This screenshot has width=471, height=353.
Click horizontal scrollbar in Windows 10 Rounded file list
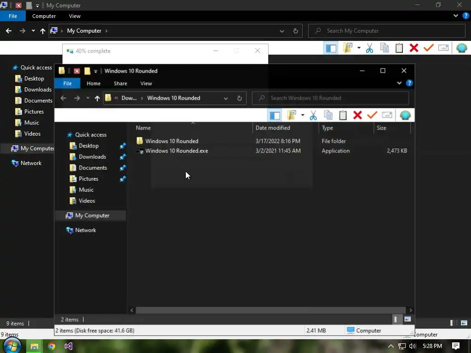point(270,310)
